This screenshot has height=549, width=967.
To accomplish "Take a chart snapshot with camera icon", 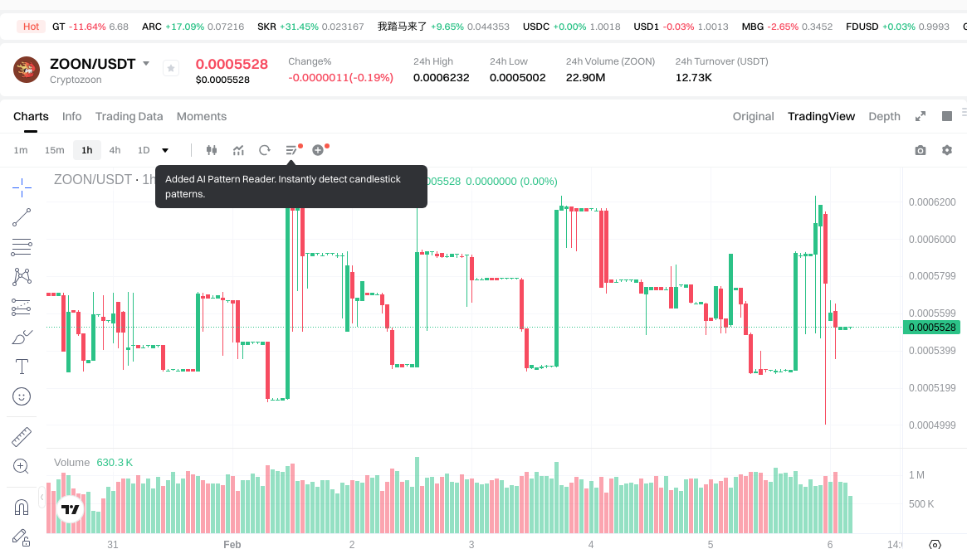I will (920, 150).
